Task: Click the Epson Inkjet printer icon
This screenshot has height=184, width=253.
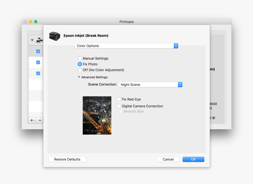Action: (54, 36)
